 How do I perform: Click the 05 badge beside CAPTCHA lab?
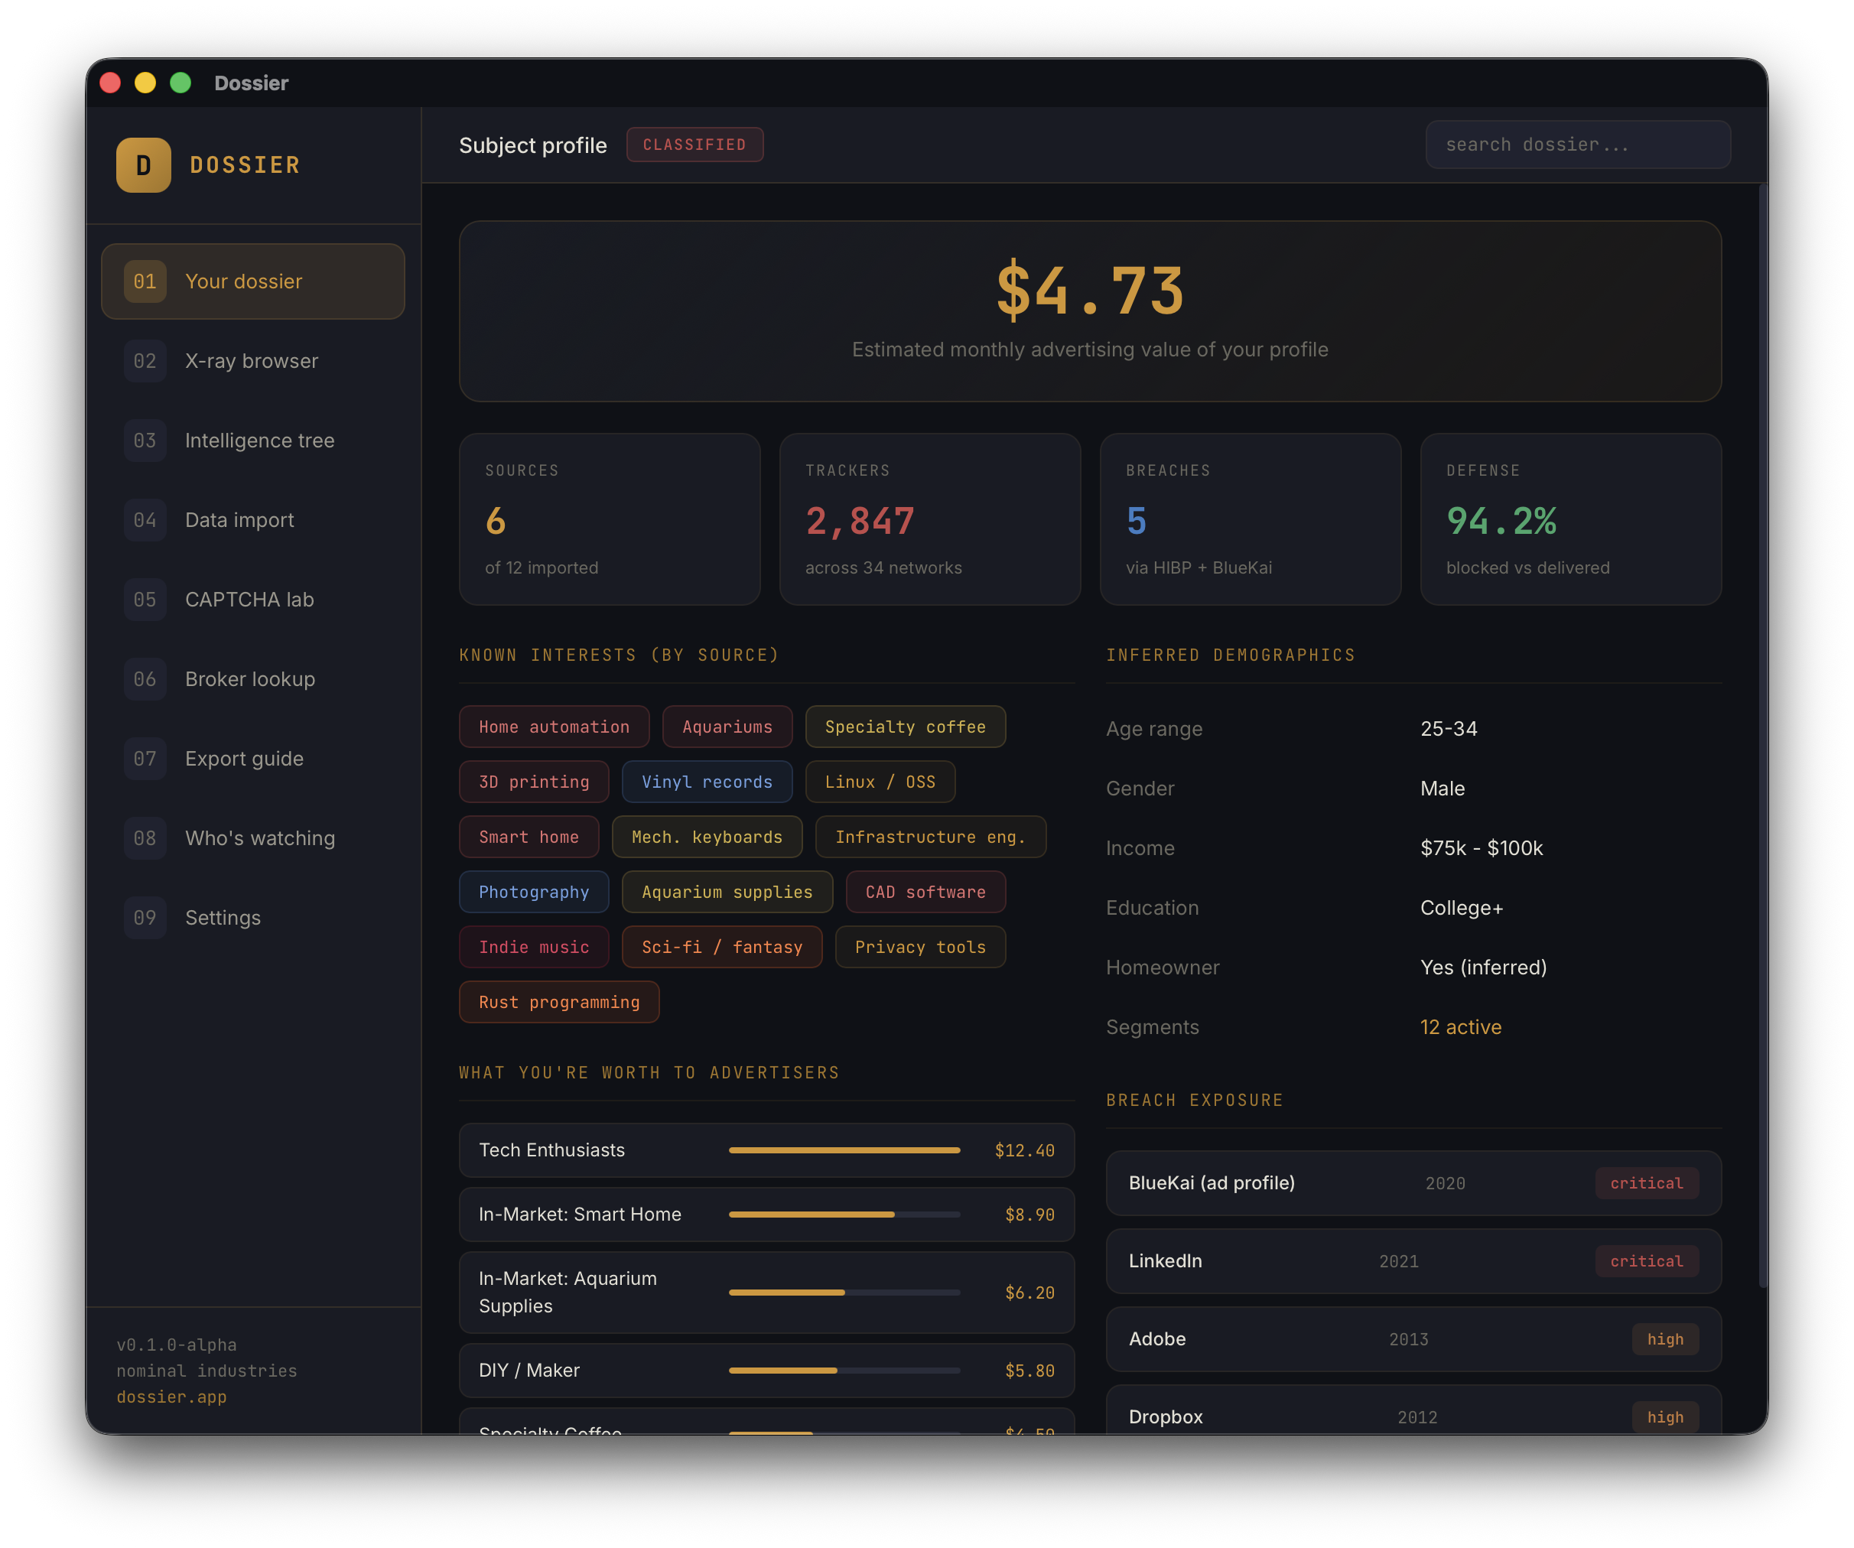(x=145, y=600)
